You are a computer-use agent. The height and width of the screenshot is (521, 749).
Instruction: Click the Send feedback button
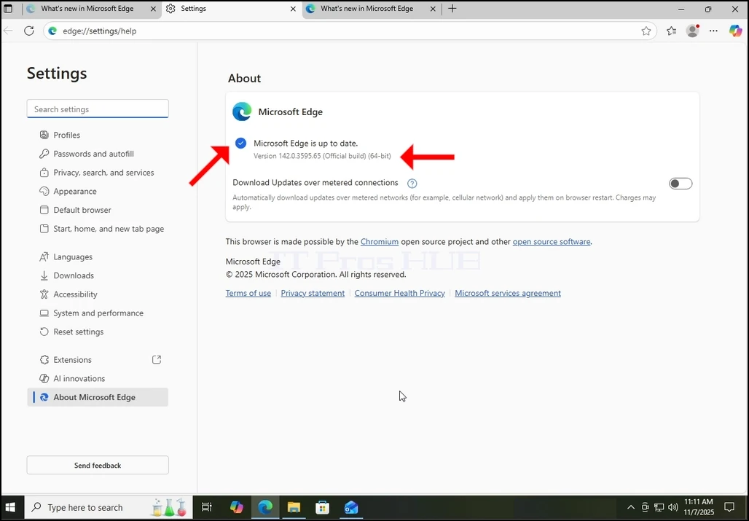coord(98,465)
